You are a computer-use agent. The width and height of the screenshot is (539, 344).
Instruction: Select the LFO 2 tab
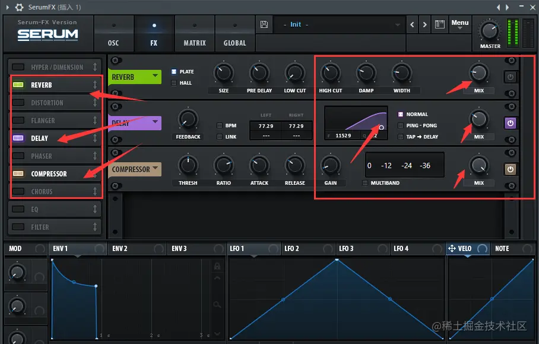(308, 249)
